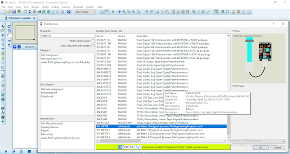Open the Library menu
Screen dimensions: 290x154
tap(65, 7)
